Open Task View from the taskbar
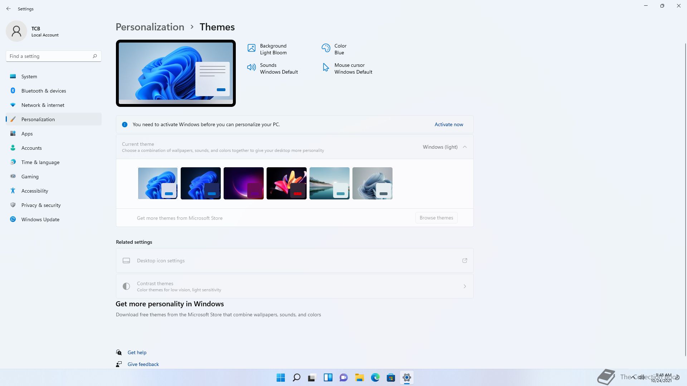Image resolution: width=687 pixels, height=386 pixels. click(312, 377)
